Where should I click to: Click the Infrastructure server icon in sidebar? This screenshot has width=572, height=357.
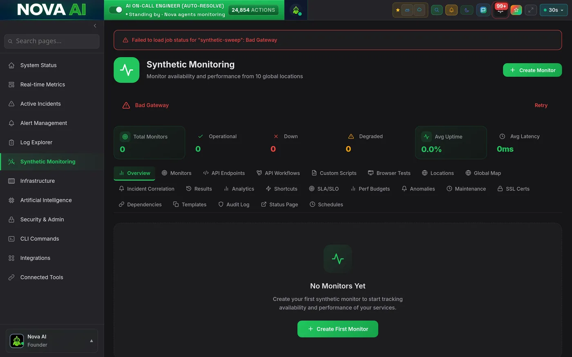tap(11, 181)
